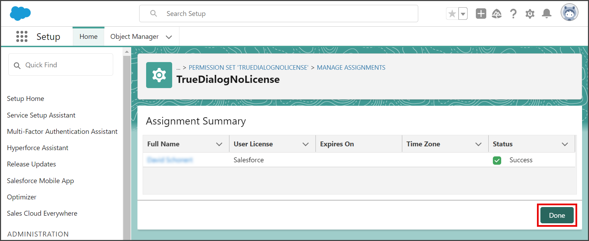The height and width of the screenshot is (241, 589).
Task: Click the Search Setup field
Action: coord(279,14)
